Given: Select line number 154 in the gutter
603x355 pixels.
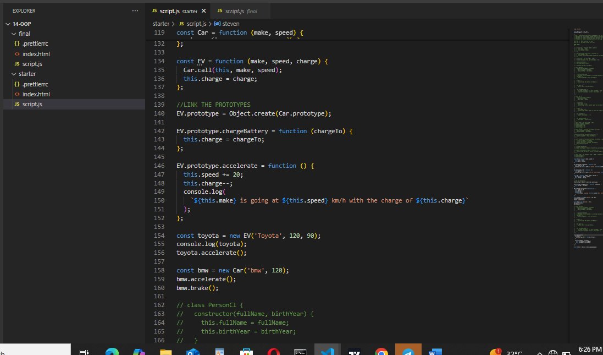Looking at the screenshot, I should point(159,236).
